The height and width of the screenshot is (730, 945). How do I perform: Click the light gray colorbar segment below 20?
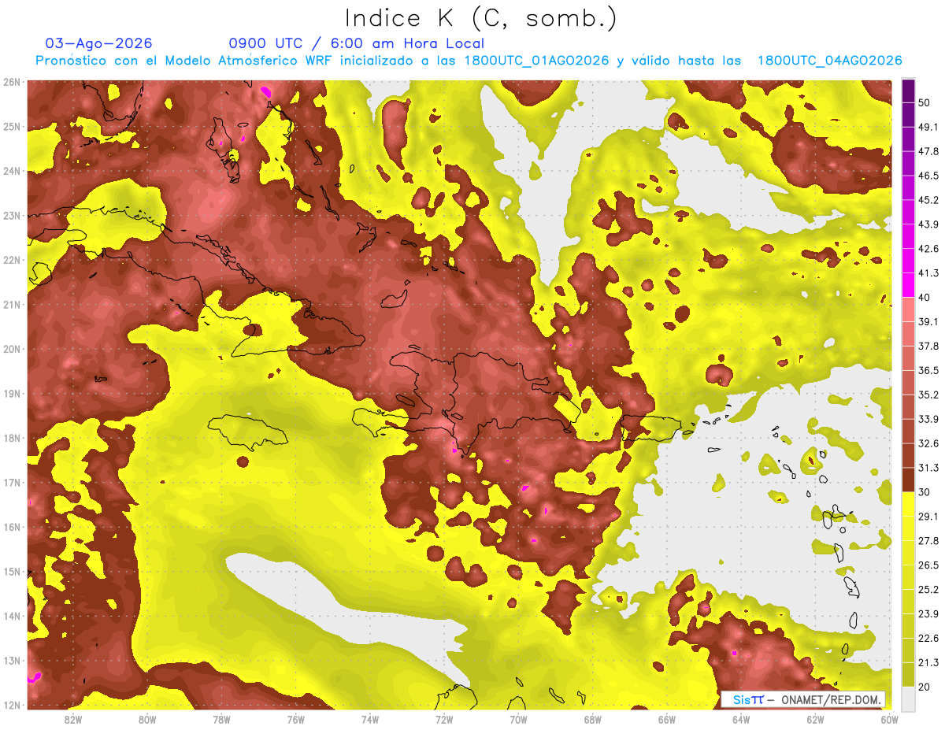pyautogui.click(x=908, y=699)
